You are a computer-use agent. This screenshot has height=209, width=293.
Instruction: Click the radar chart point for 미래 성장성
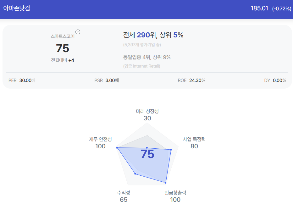click(x=147, y=148)
